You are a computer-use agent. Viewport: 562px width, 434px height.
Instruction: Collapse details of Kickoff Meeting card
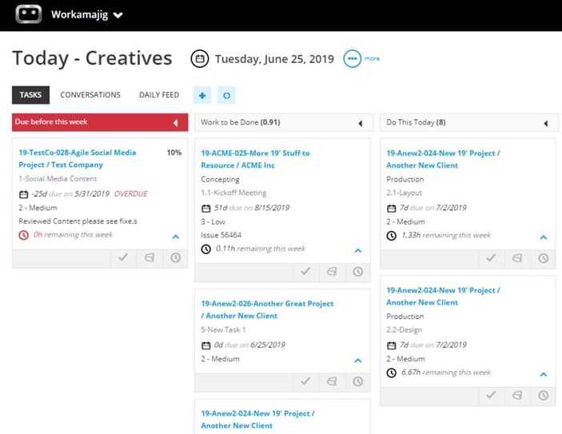(x=358, y=251)
